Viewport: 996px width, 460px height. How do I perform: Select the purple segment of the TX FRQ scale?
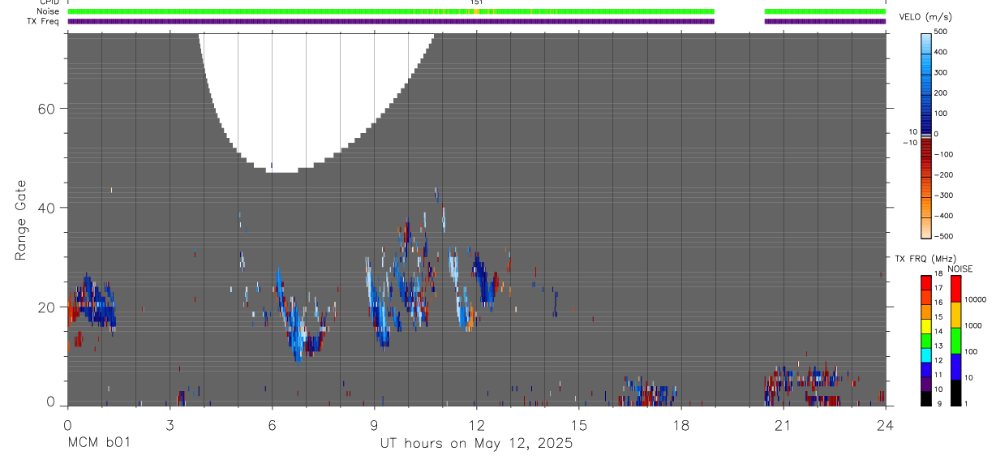(x=926, y=382)
